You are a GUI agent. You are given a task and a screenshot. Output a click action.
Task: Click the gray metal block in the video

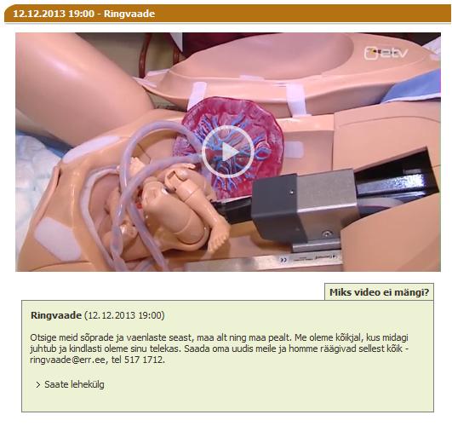304,206
